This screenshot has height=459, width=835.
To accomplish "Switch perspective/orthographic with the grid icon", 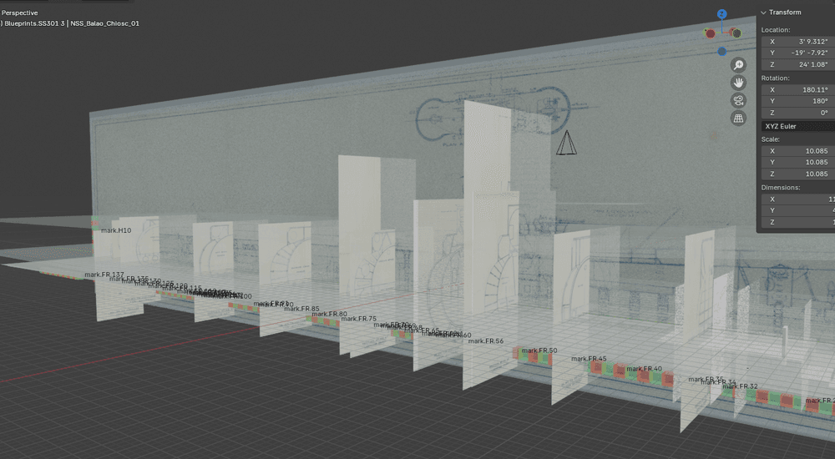I will pos(738,119).
